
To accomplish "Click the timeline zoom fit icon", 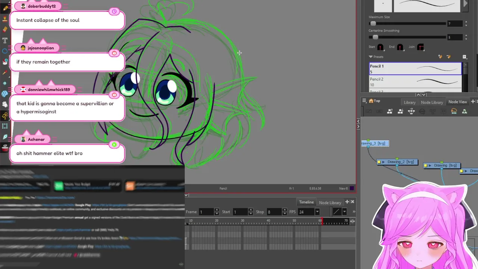I will tap(352, 221).
